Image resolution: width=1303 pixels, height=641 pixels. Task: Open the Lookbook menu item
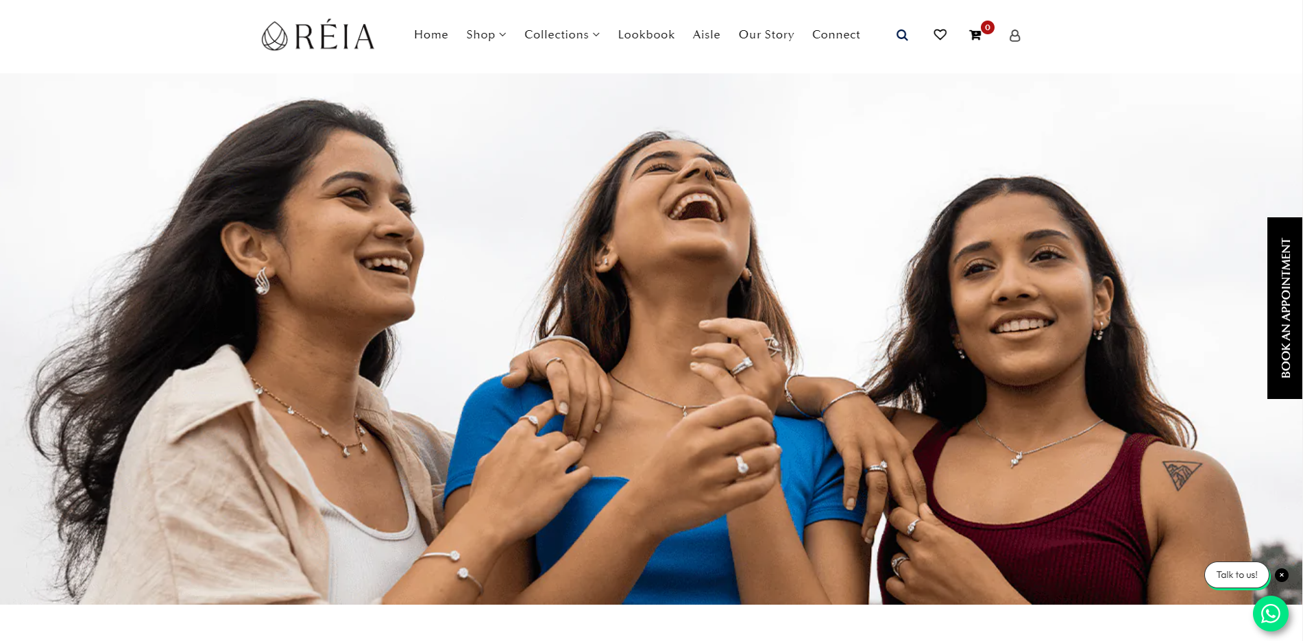pyautogui.click(x=646, y=34)
